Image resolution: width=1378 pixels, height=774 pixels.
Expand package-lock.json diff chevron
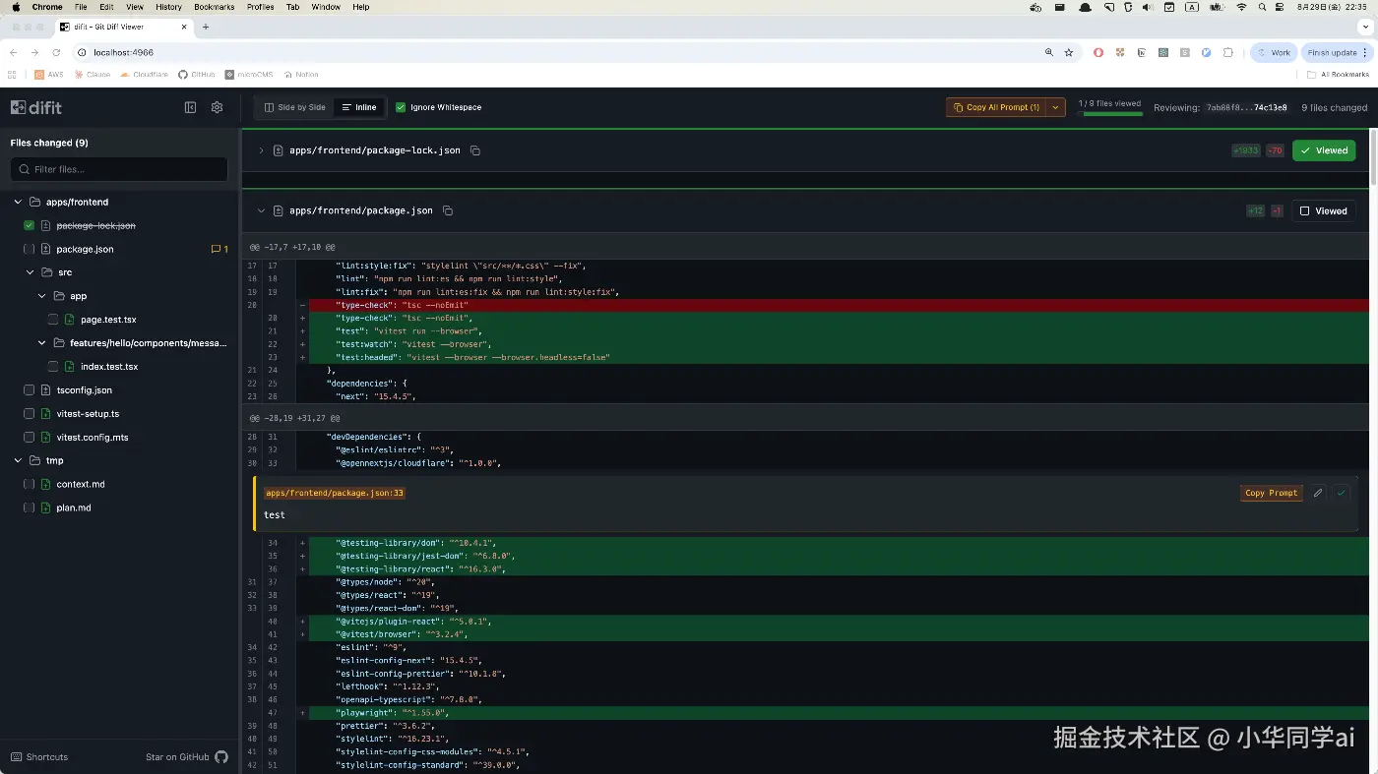click(261, 150)
